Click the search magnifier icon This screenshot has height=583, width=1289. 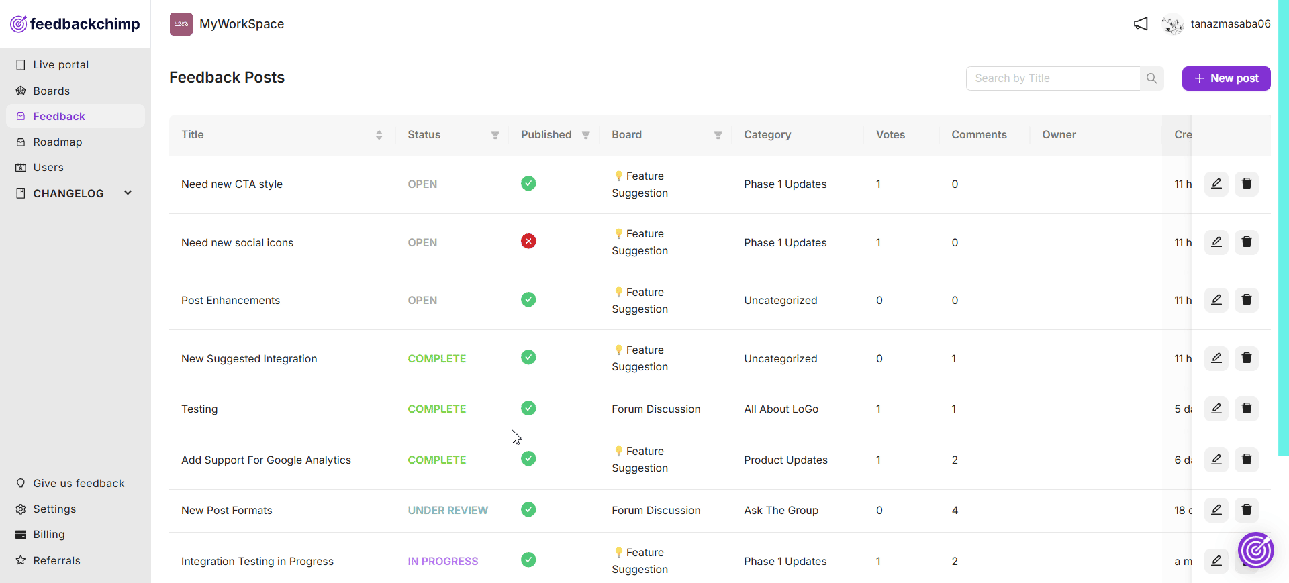(1152, 78)
